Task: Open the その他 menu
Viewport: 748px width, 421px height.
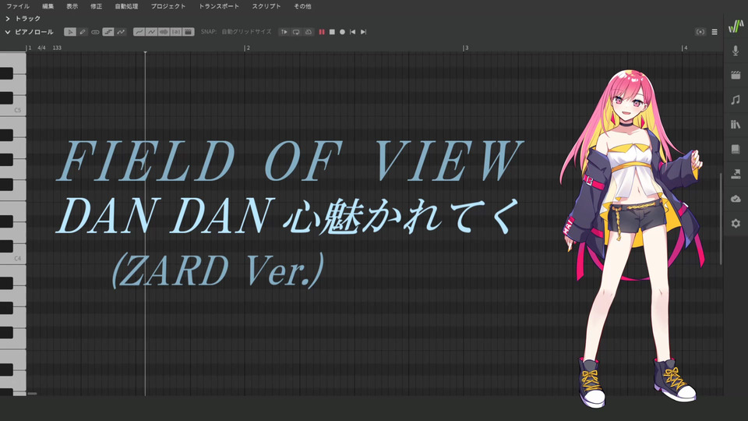Action: pyautogui.click(x=302, y=6)
